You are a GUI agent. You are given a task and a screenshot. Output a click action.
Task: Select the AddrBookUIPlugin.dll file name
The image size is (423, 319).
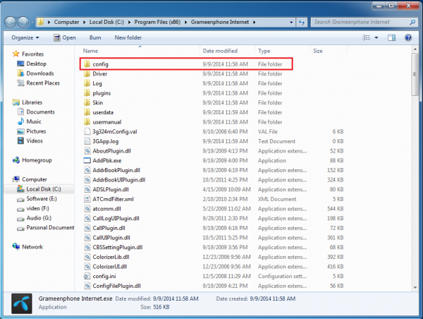point(119,180)
